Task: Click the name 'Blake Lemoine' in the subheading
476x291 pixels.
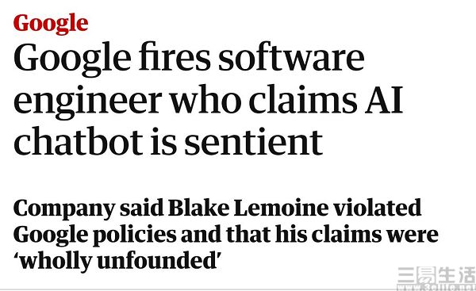Action: pyautogui.click(x=248, y=209)
